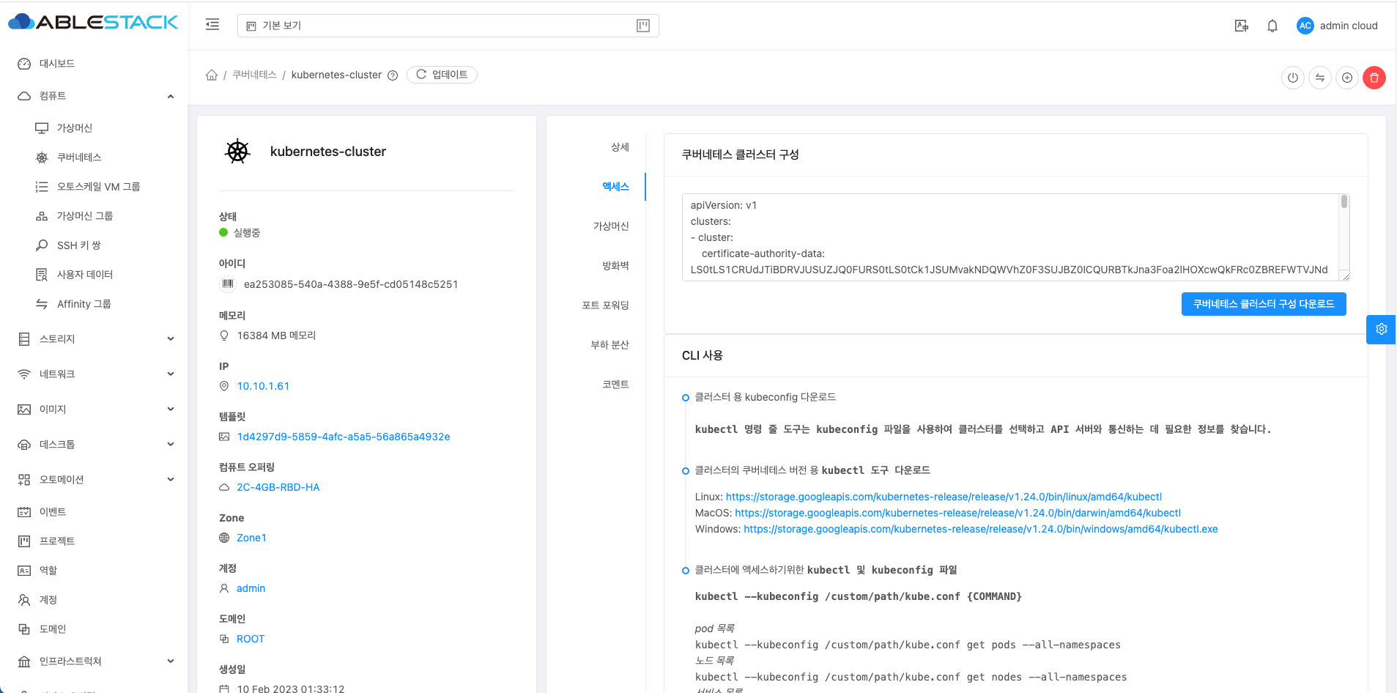
Task: Open the notifications bell
Action: pyautogui.click(x=1272, y=26)
